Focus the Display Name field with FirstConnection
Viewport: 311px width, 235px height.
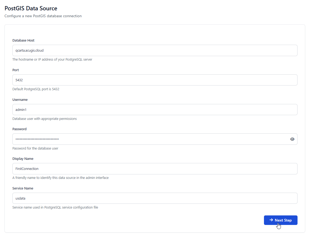click(x=155, y=169)
